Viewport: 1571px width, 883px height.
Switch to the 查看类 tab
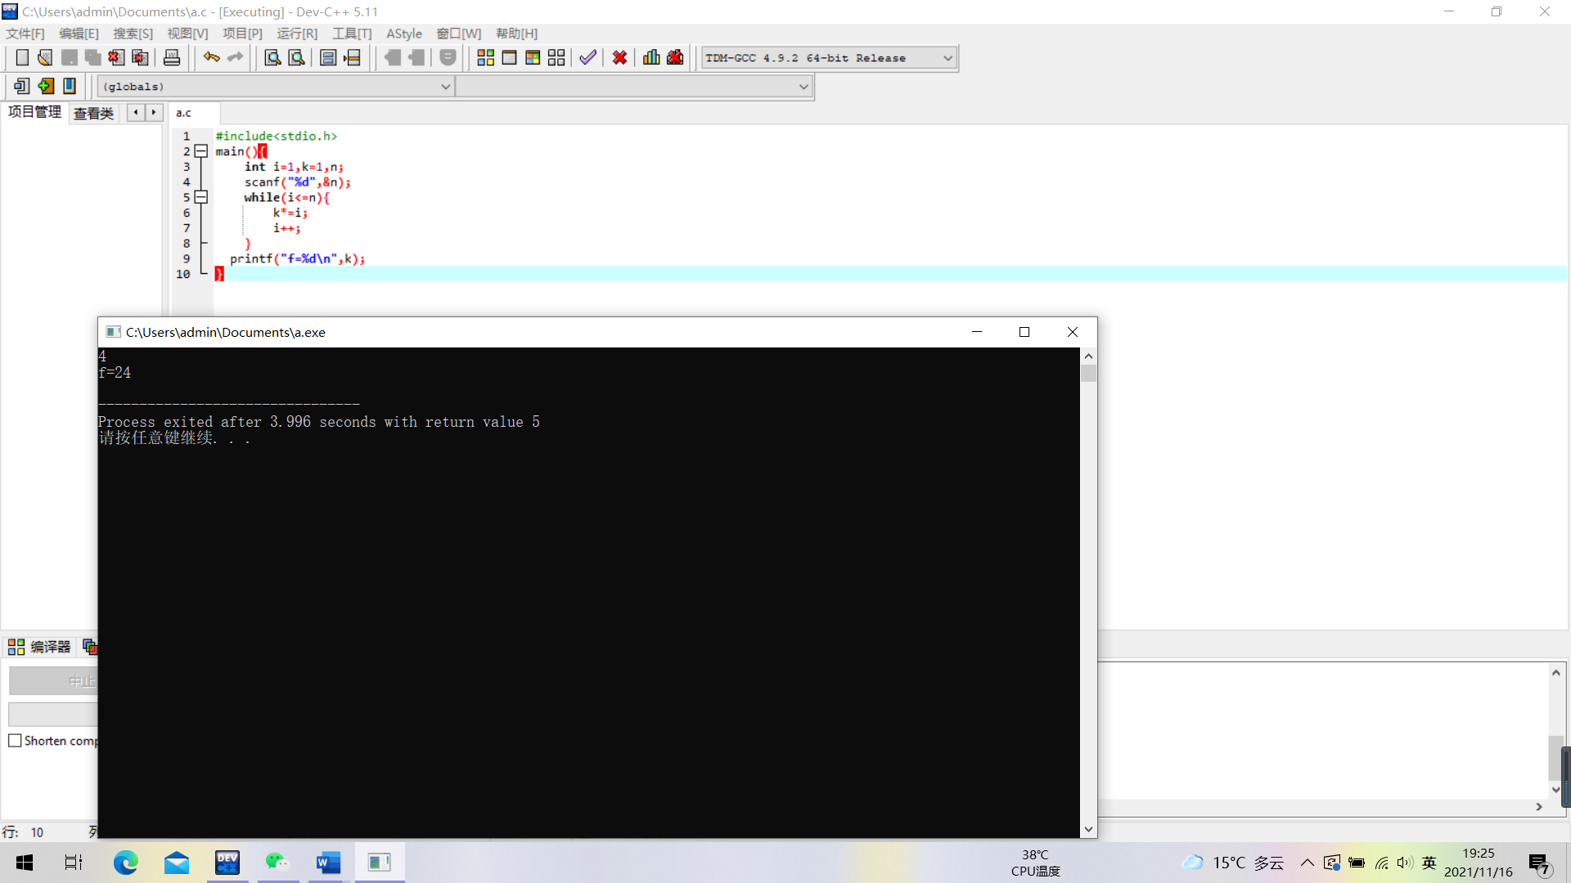click(93, 113)
